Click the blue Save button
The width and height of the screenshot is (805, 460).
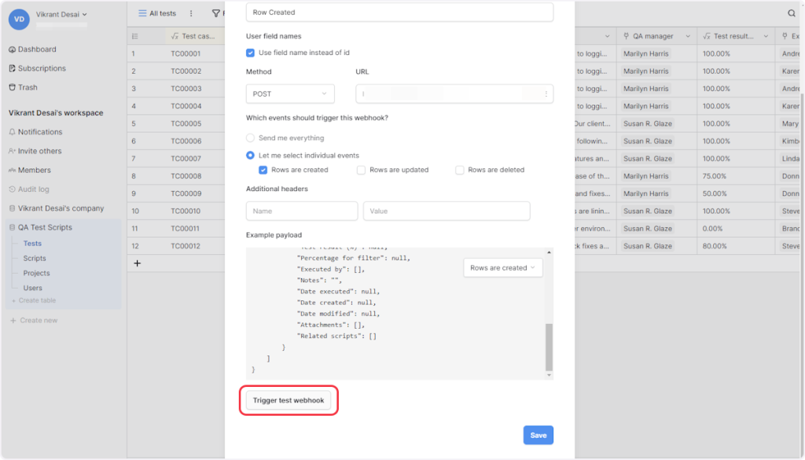click(x=539, y=435)
